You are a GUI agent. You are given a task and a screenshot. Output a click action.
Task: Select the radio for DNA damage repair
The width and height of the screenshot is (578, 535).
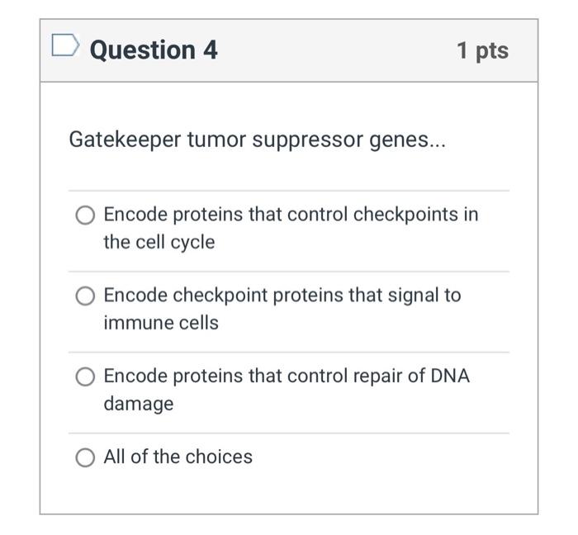[x=85, y=377]
